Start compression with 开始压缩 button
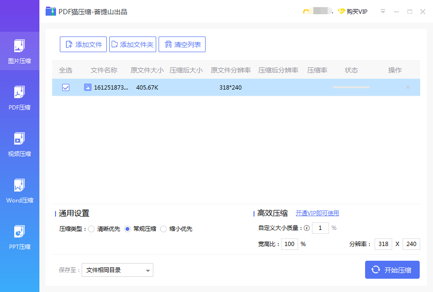433x292 pixels. click(392, 270)
